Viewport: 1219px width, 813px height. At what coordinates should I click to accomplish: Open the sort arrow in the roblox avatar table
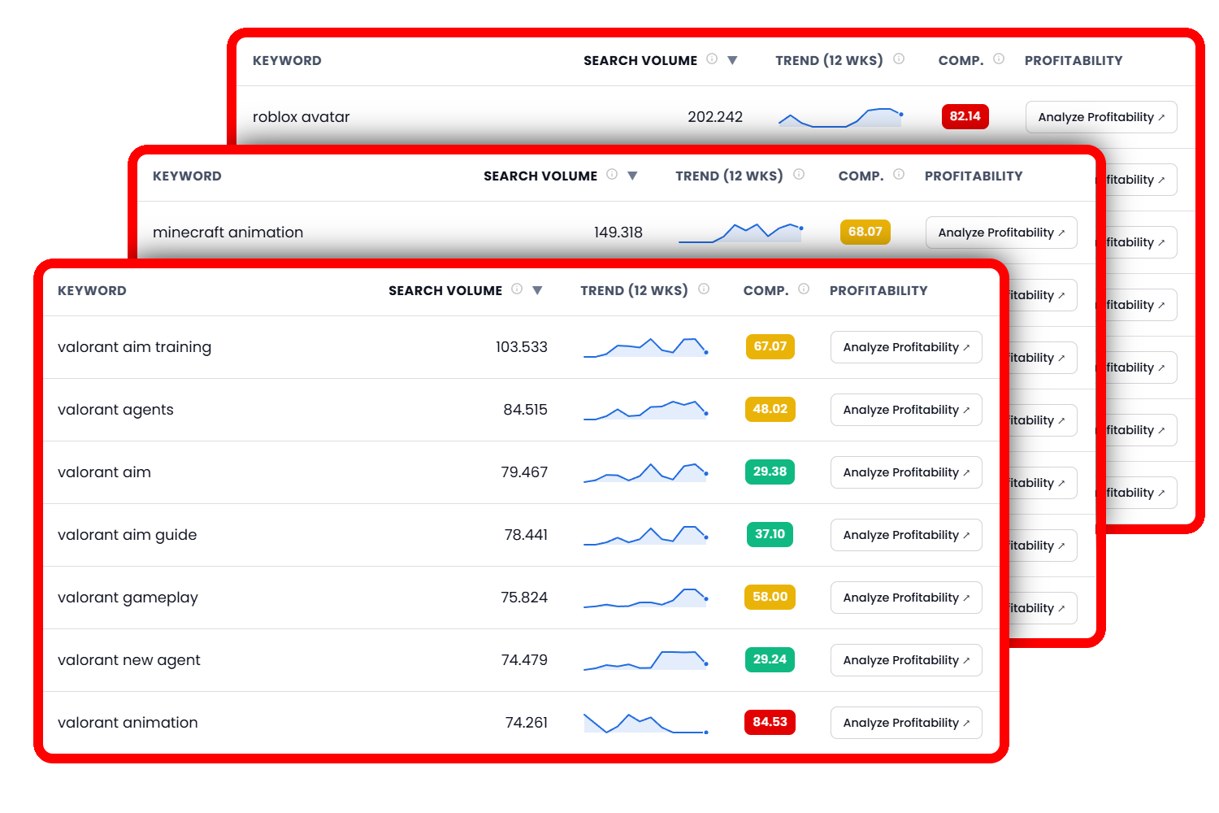coord(732,59)
